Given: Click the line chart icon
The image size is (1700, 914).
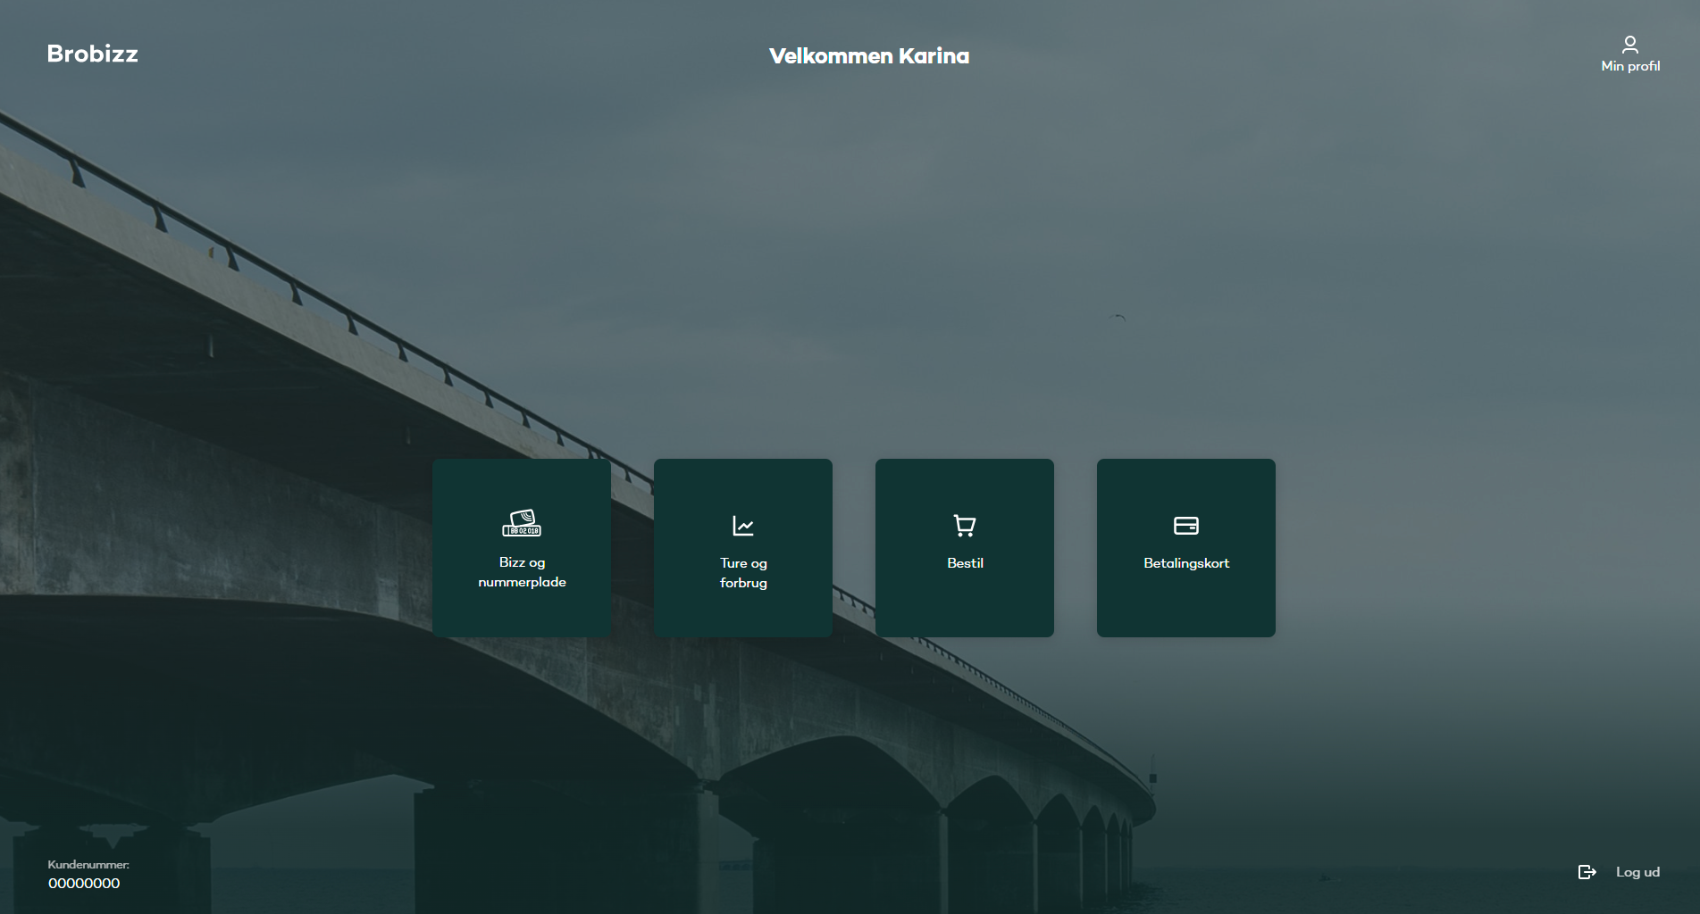Looking at the screenshot, I should coord(743,526).
